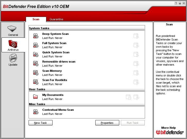The image size is (187, 139).
Task: Select the Quick System Scan entry
Action: [x=56, y=52]
